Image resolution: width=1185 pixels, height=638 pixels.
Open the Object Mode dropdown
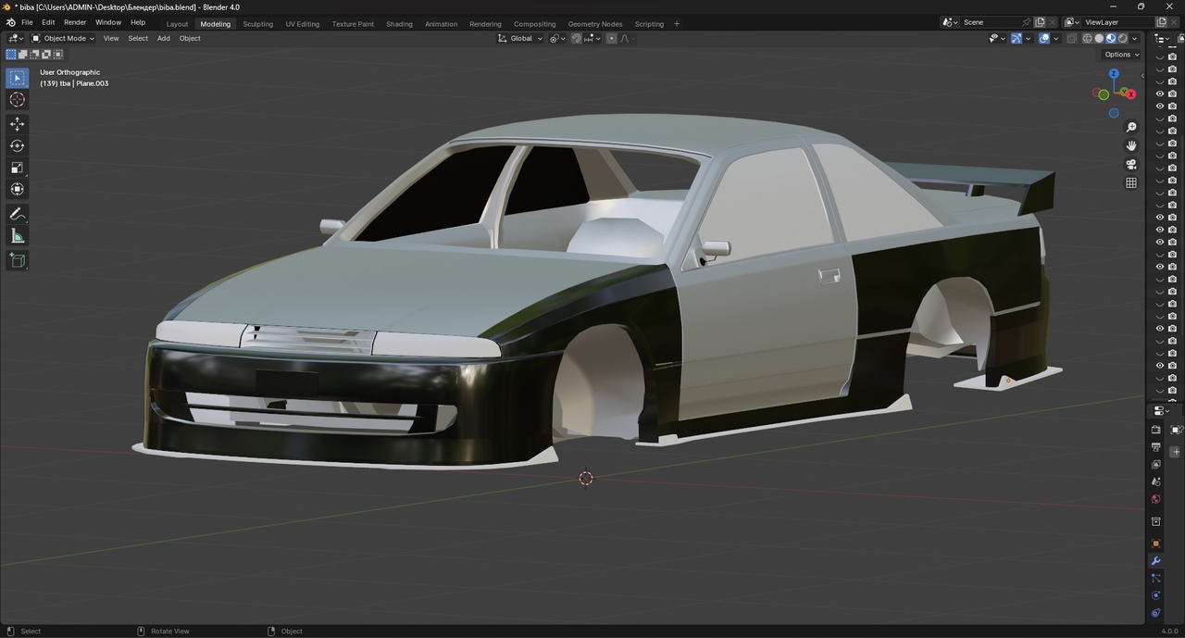63,39
